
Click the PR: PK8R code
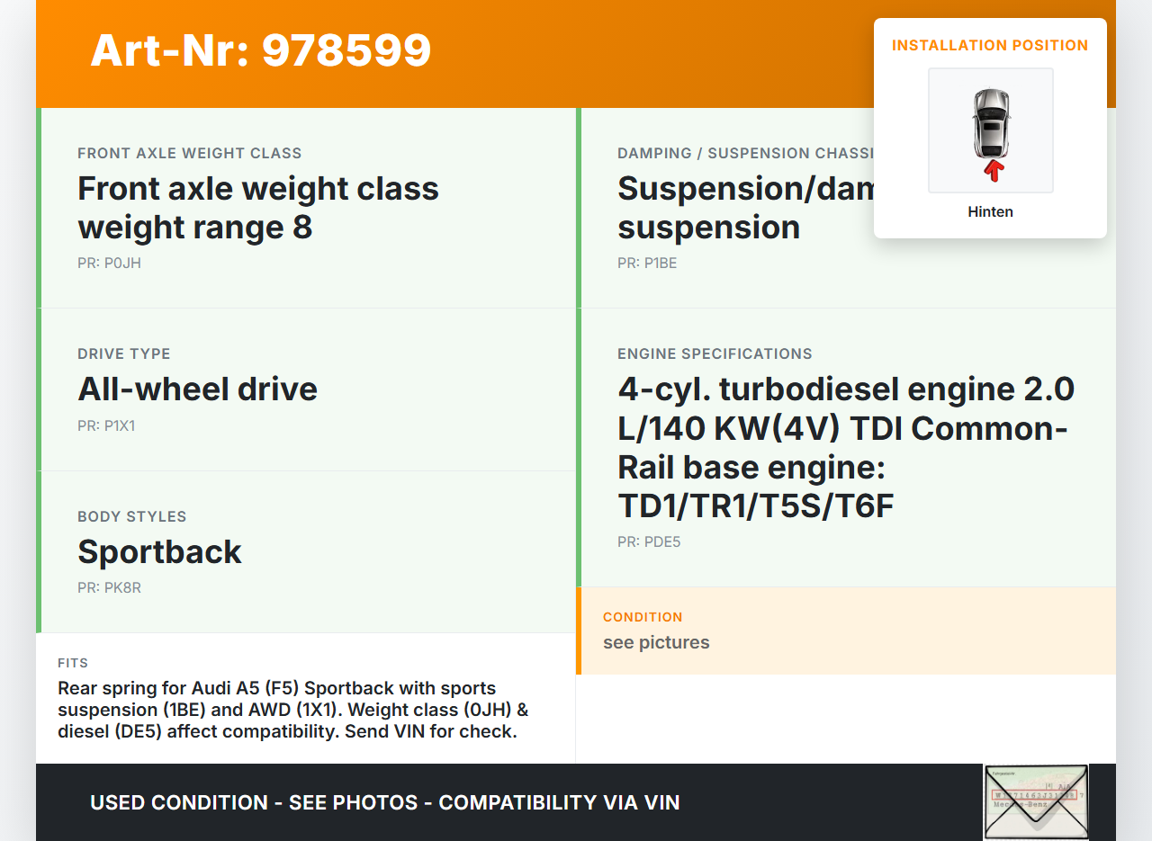coord(109,588)
